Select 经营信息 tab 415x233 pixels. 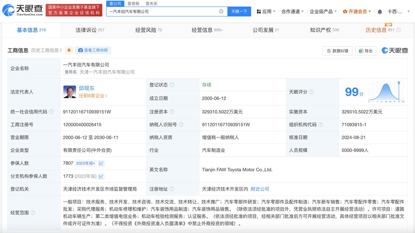pos(207,30)
